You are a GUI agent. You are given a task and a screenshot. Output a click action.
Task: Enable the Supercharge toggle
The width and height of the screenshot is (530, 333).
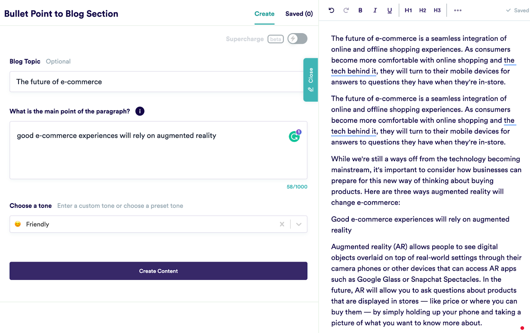coord(297,39)
